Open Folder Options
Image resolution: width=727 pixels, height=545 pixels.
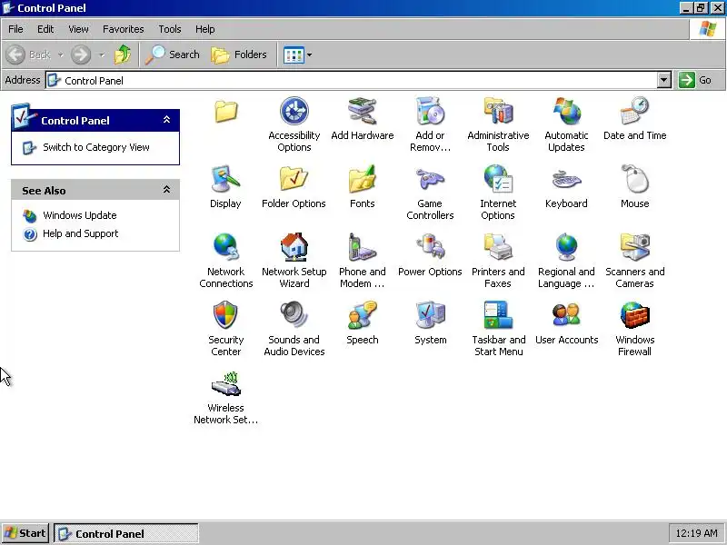pyautogui.click(x=294, y=179)
